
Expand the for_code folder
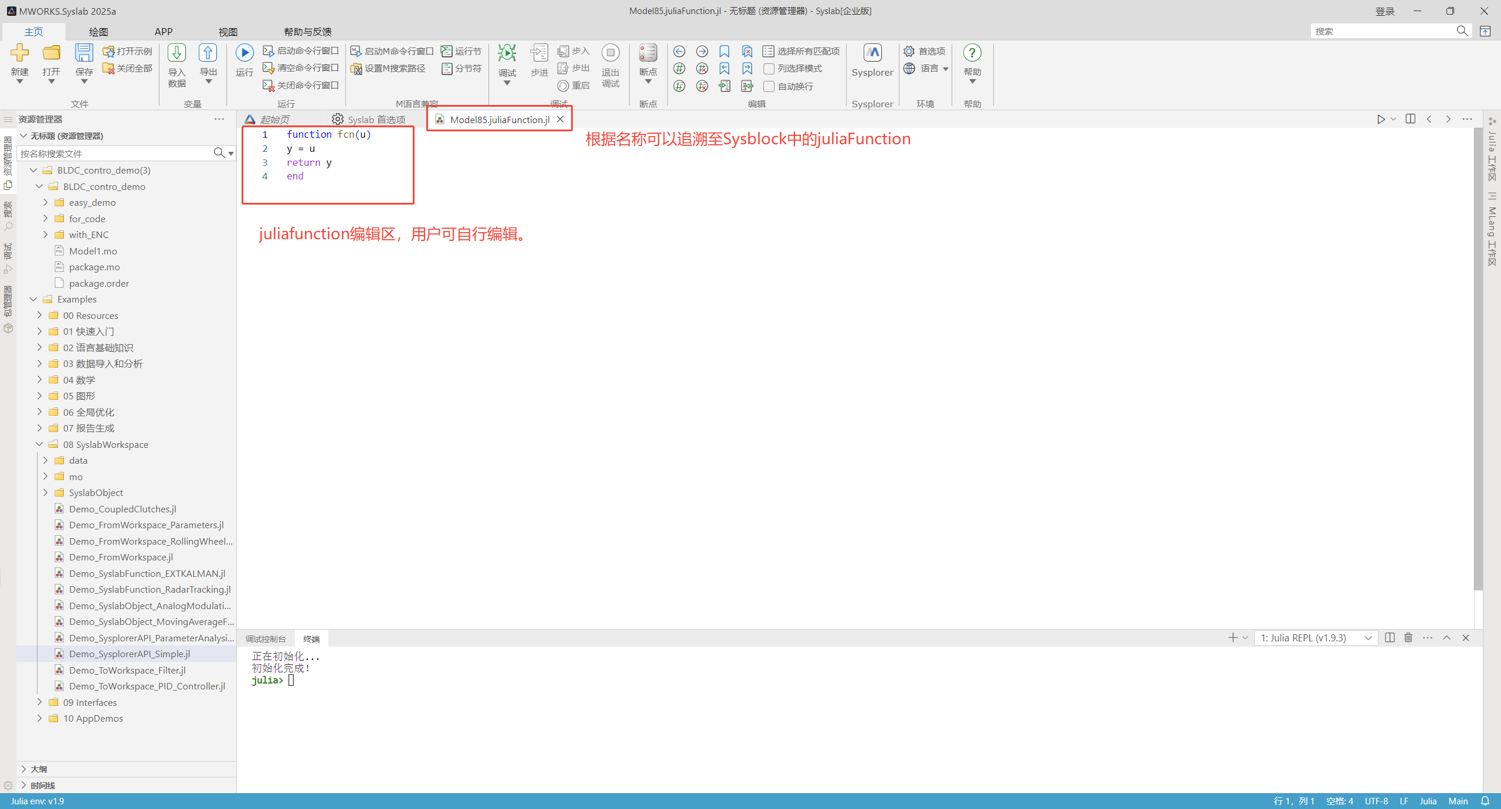[45, 219]
